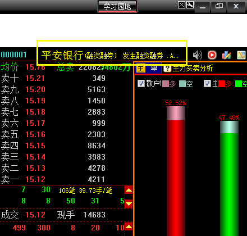Click the green bar labeled 47.48%
The image size is (247, 236).
pos(229,178)
